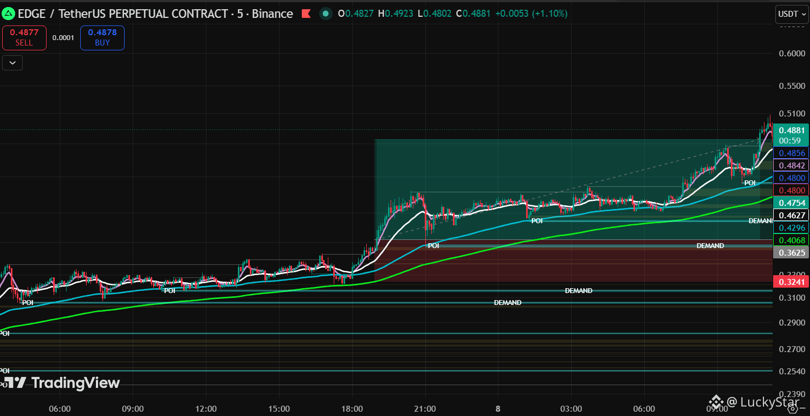Click the green 0.4754 price label
810x416 pixels.
[792, 203]
